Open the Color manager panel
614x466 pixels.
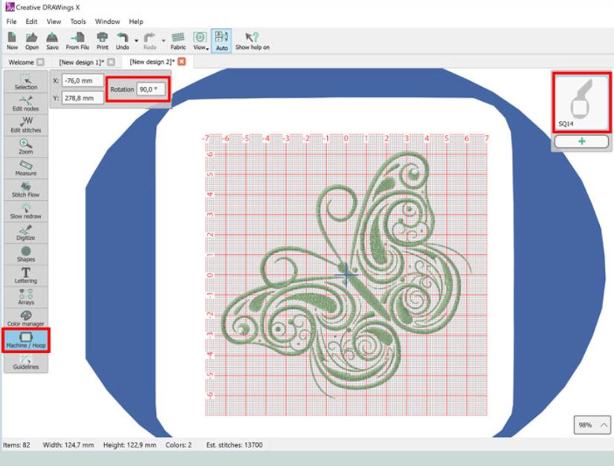point(25,318)
